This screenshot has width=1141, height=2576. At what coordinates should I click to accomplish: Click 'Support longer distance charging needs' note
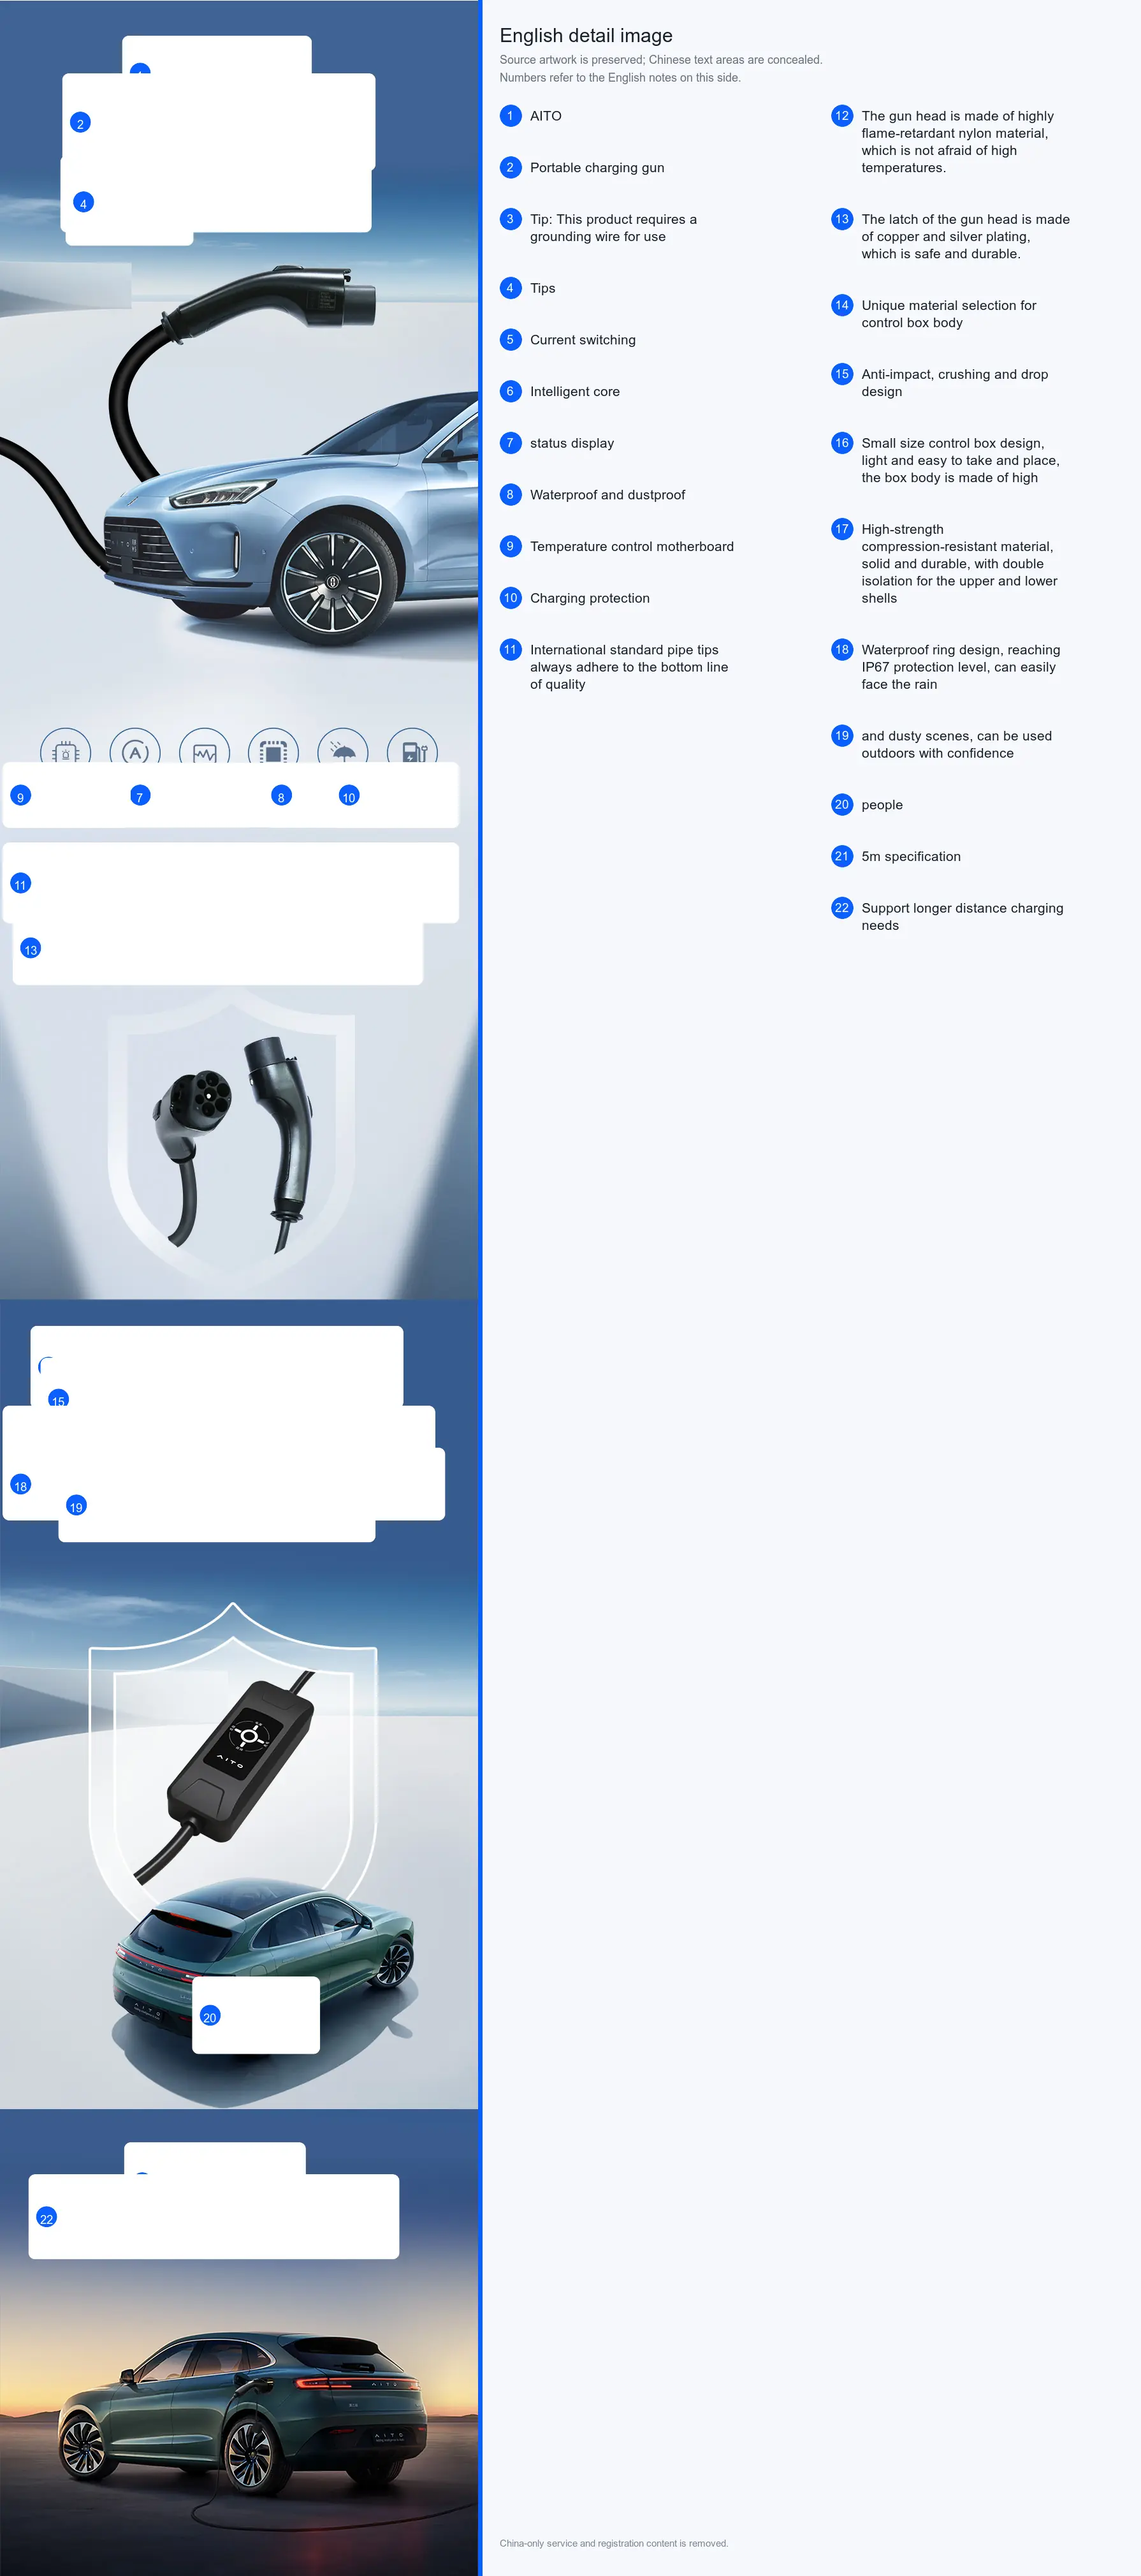point(962,917)
